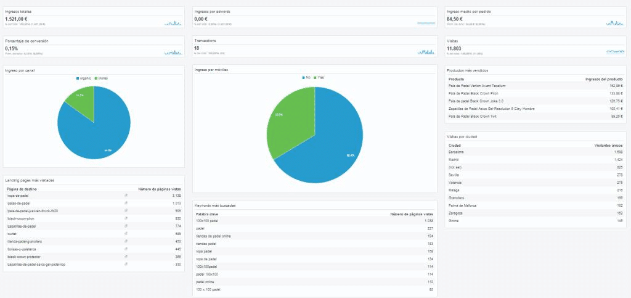Click the Ingresos totales sparkline chart
This screenshot has width=631, height=298.
click(x=173, y=23)
